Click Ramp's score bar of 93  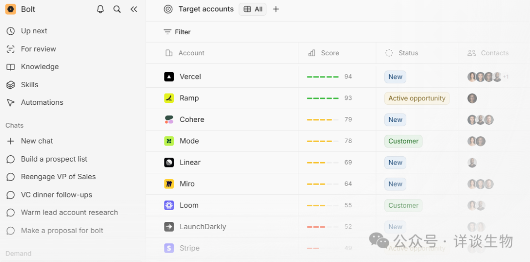point(322,98)
